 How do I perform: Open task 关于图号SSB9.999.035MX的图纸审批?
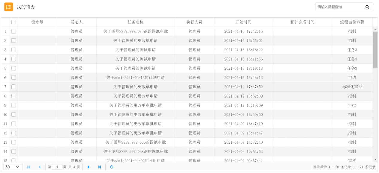coord(136,31)
